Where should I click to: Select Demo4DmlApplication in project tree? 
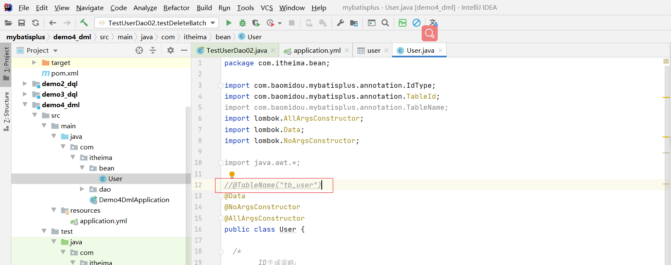(134, 200)
